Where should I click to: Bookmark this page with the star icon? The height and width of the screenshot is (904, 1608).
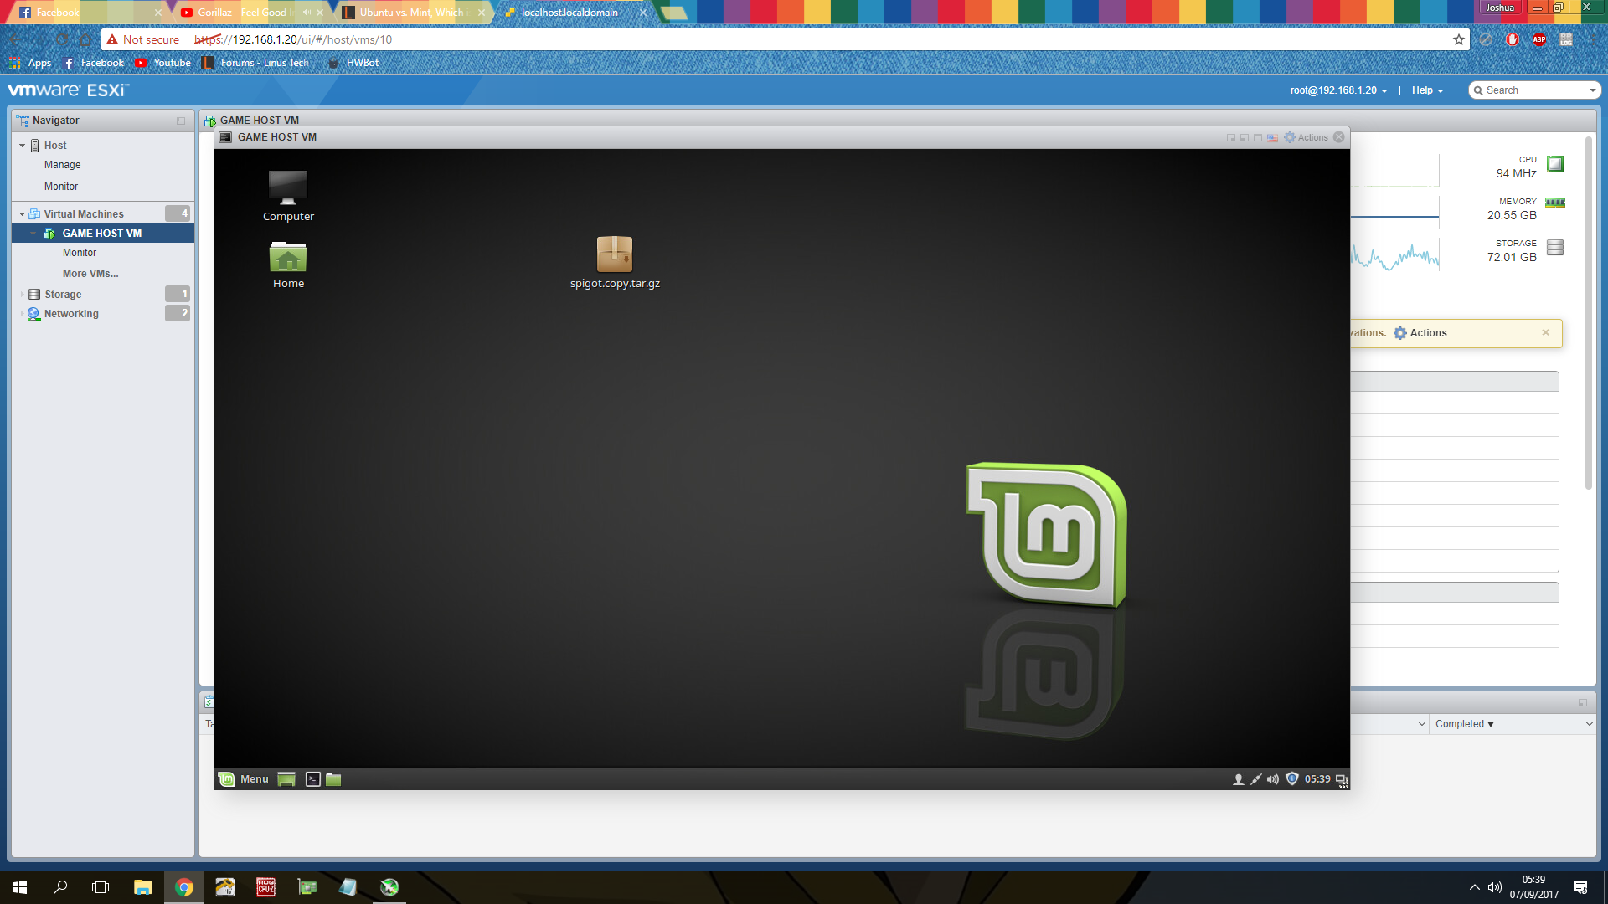(x=1459, y=39)
